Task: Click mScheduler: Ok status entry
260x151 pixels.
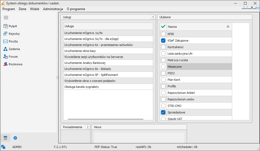Action: pyautogui.click(x=187, y=147)
